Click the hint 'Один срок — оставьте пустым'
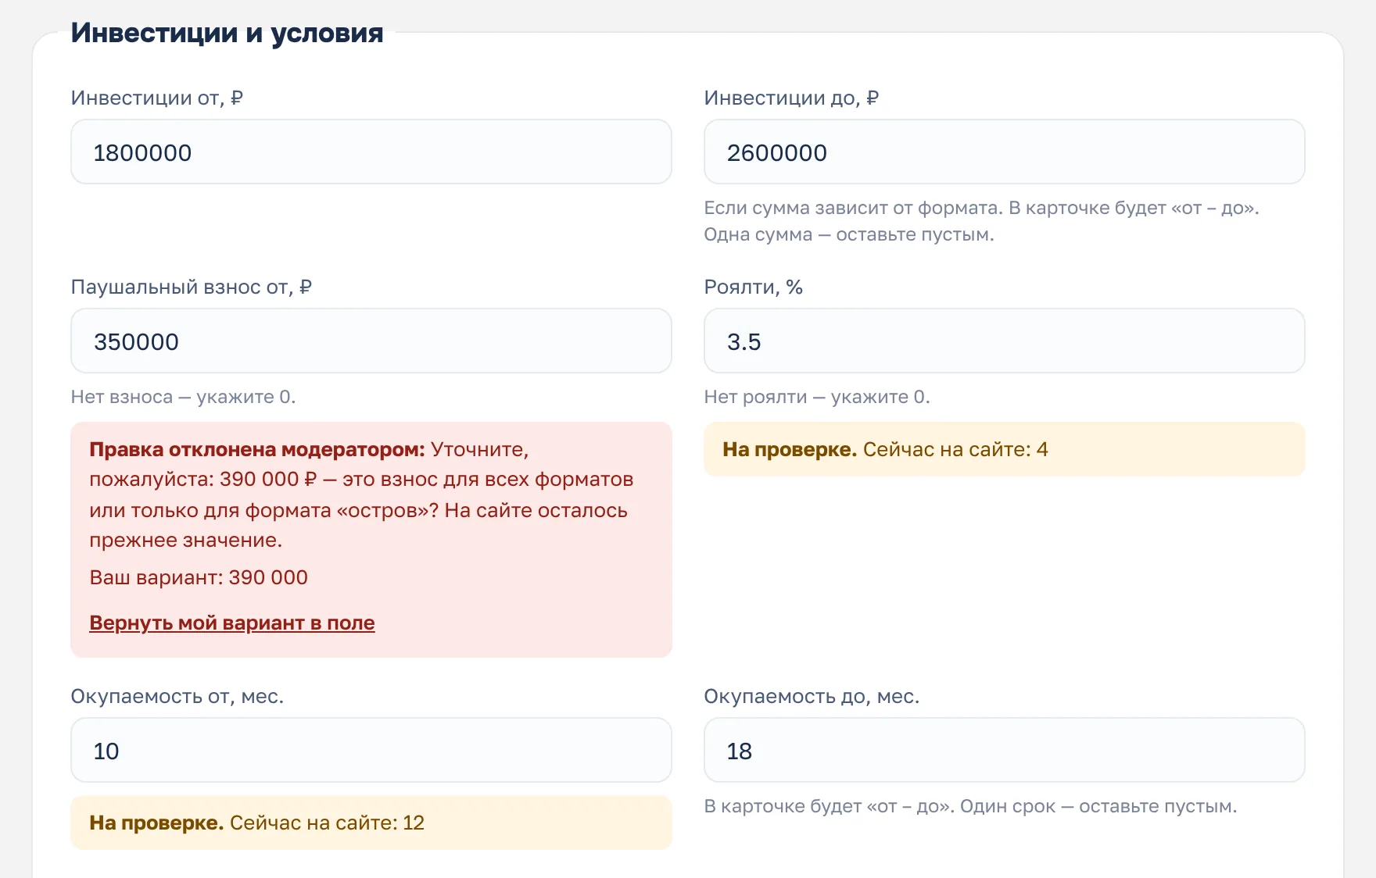Screen dimensions: 1376x878 [1098, 806]
